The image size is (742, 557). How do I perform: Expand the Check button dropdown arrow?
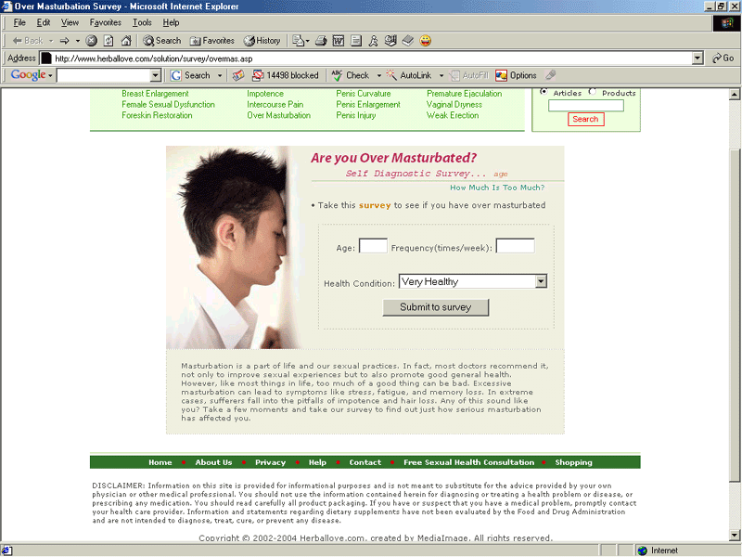(379, 75)
